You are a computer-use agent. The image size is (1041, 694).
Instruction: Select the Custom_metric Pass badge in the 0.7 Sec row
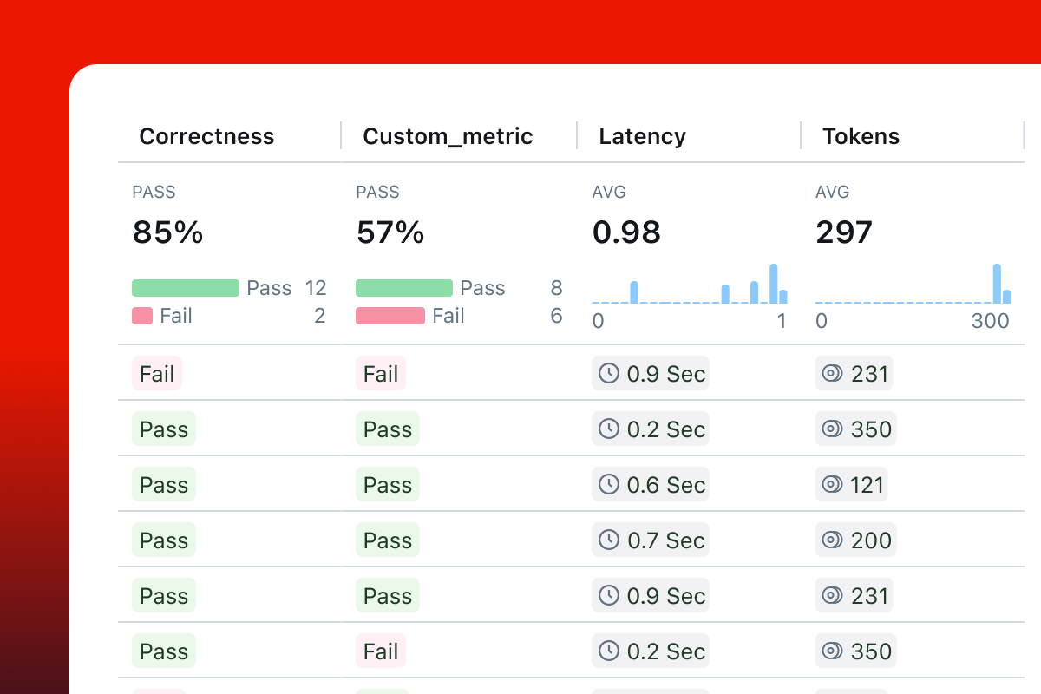[388, 540]
